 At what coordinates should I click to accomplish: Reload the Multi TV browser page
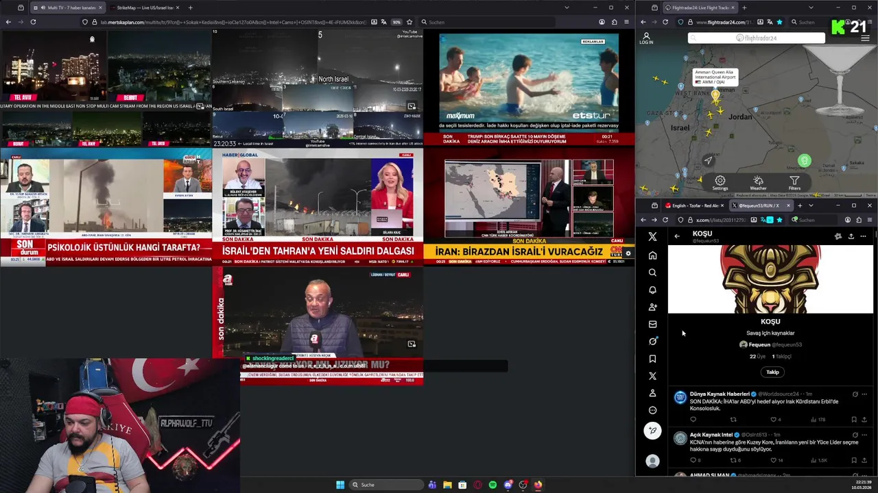[x=33, y=22]
